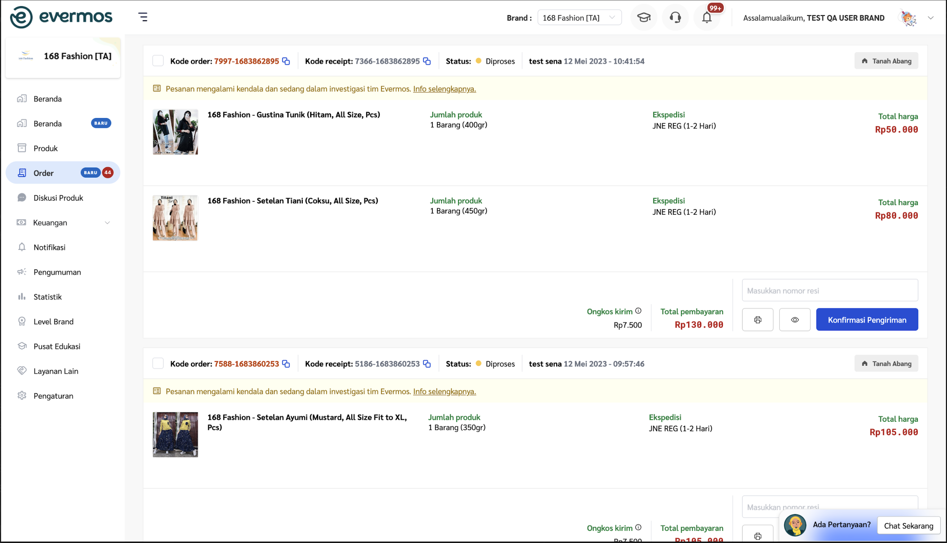The image size is (947, 543).
Task: Select checkbox for order 7997-1683862895
Action: coord(158,61)
